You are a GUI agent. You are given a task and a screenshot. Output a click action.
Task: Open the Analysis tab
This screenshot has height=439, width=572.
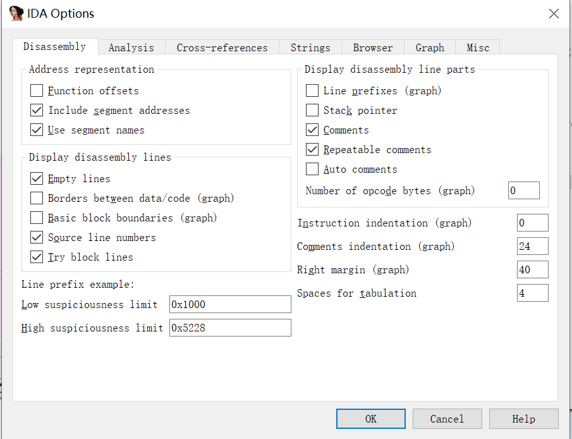(x=131, y=47)
